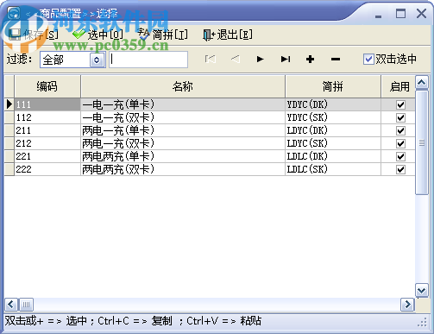Uncheck 启用 for row 212
This screenshot has width=434, height=334.
pos(400,143)
